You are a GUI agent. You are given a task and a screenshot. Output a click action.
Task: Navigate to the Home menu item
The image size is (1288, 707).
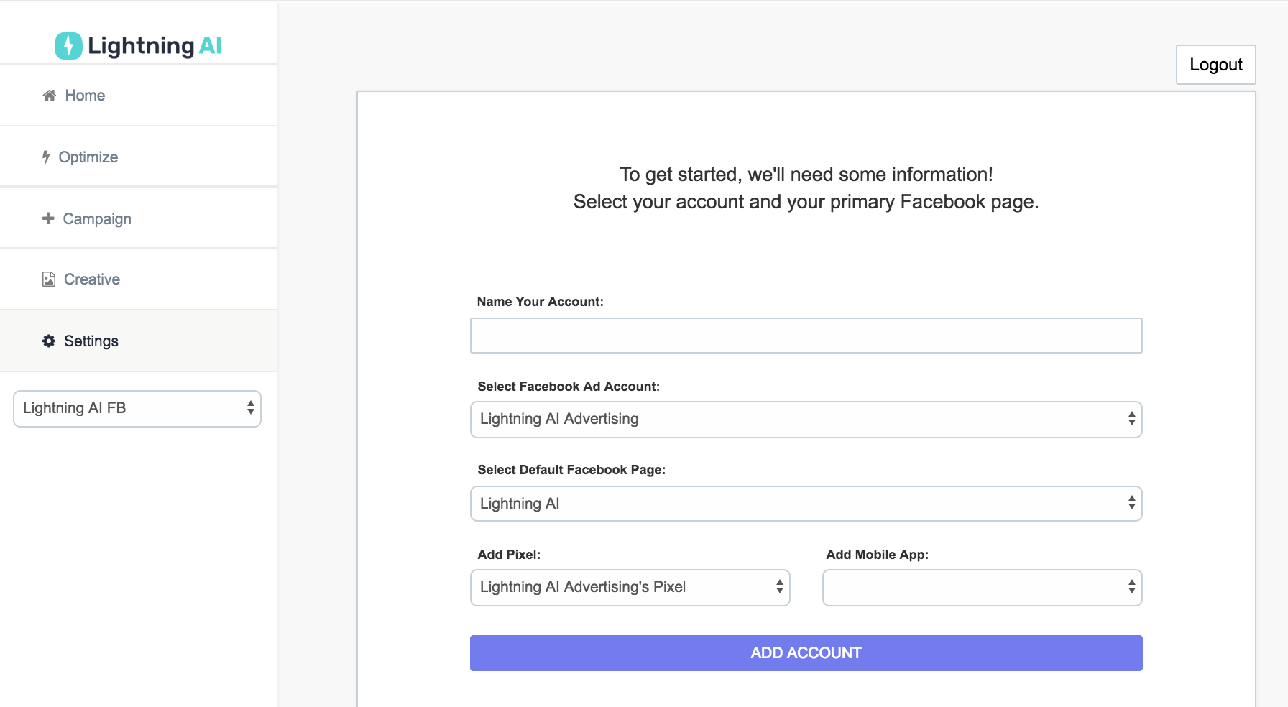point(85,94)
